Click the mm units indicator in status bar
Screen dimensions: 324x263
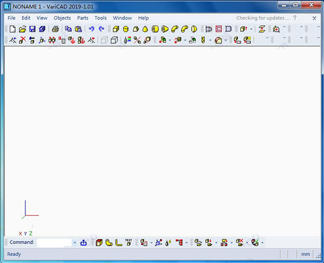306,254
